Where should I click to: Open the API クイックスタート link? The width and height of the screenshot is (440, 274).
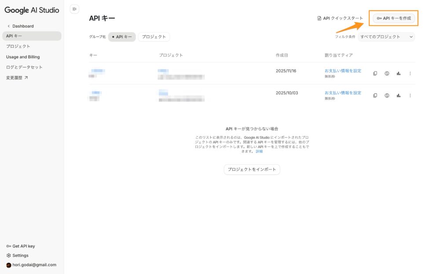(x=340, y=18)
